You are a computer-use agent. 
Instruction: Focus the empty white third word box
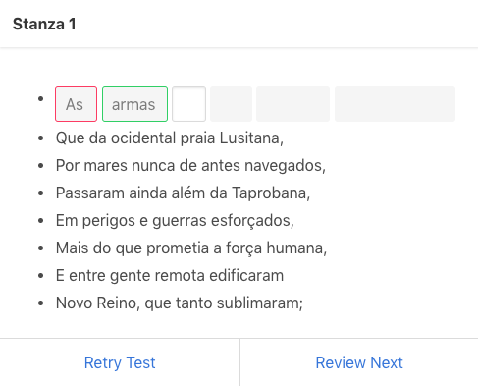pyautogui.click(x=188, y=104)
